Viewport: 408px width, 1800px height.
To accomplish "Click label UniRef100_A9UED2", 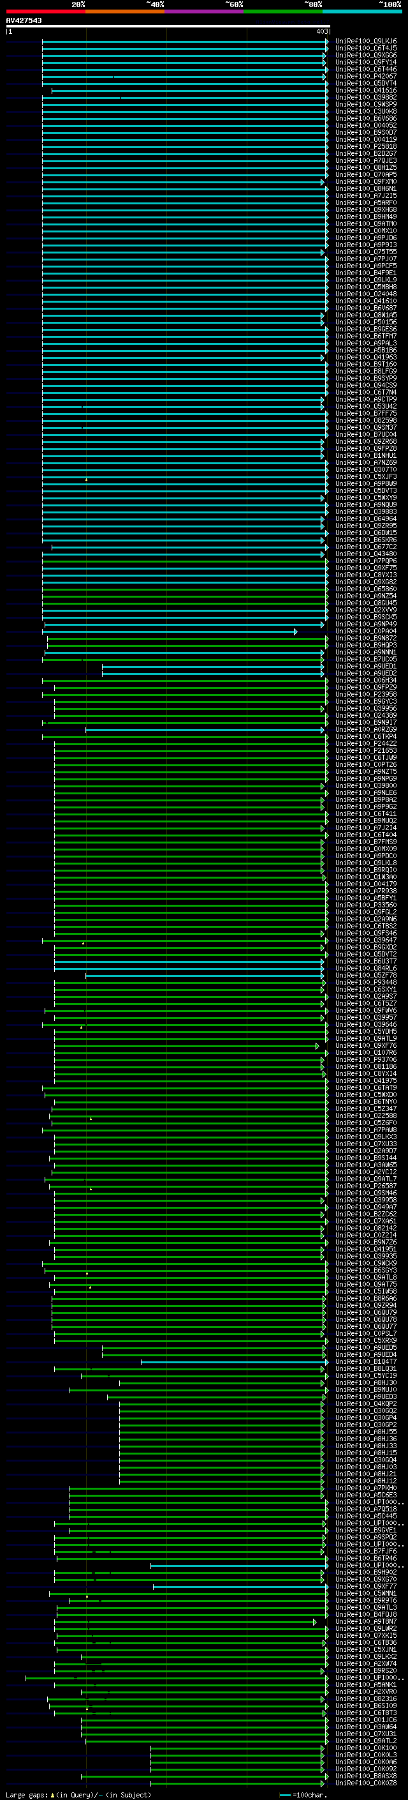I will (366, 674).
